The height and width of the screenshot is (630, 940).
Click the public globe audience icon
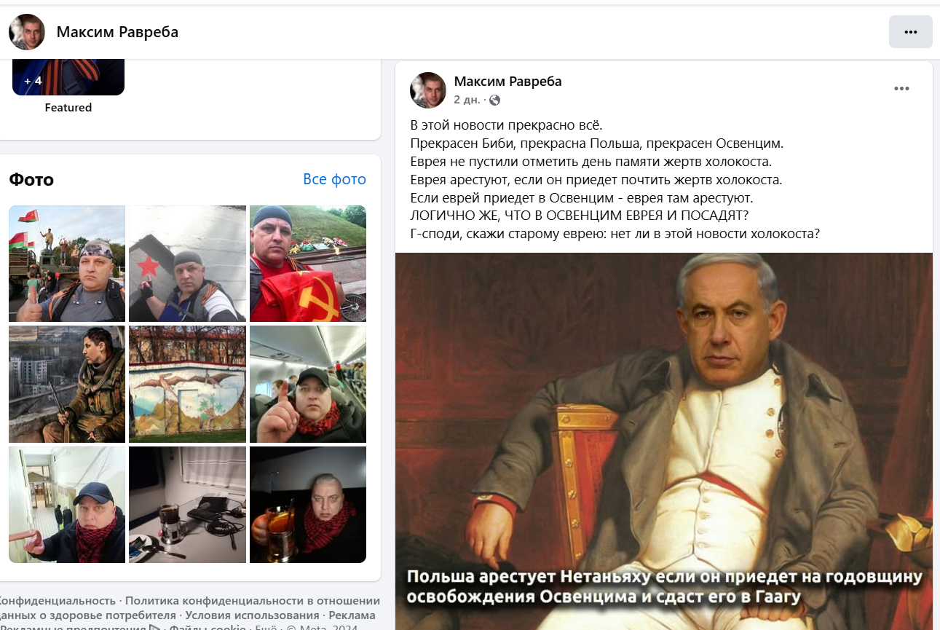pyautogui.click(x=494, y=100)
